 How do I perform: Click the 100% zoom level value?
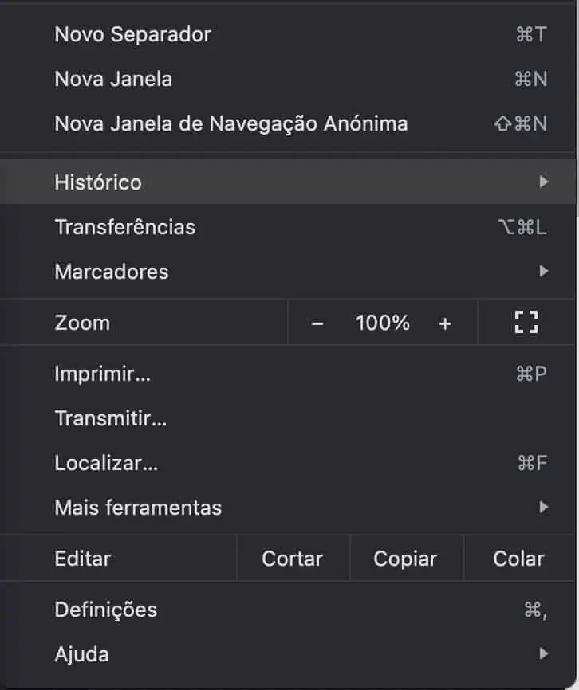coord(383,323)
